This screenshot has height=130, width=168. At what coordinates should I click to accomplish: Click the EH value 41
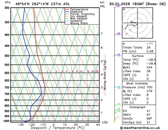pos(149,111)
